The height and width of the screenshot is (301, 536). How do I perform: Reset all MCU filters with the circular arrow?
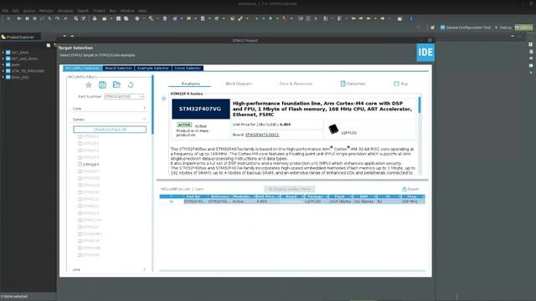click(x=131, y=85)
